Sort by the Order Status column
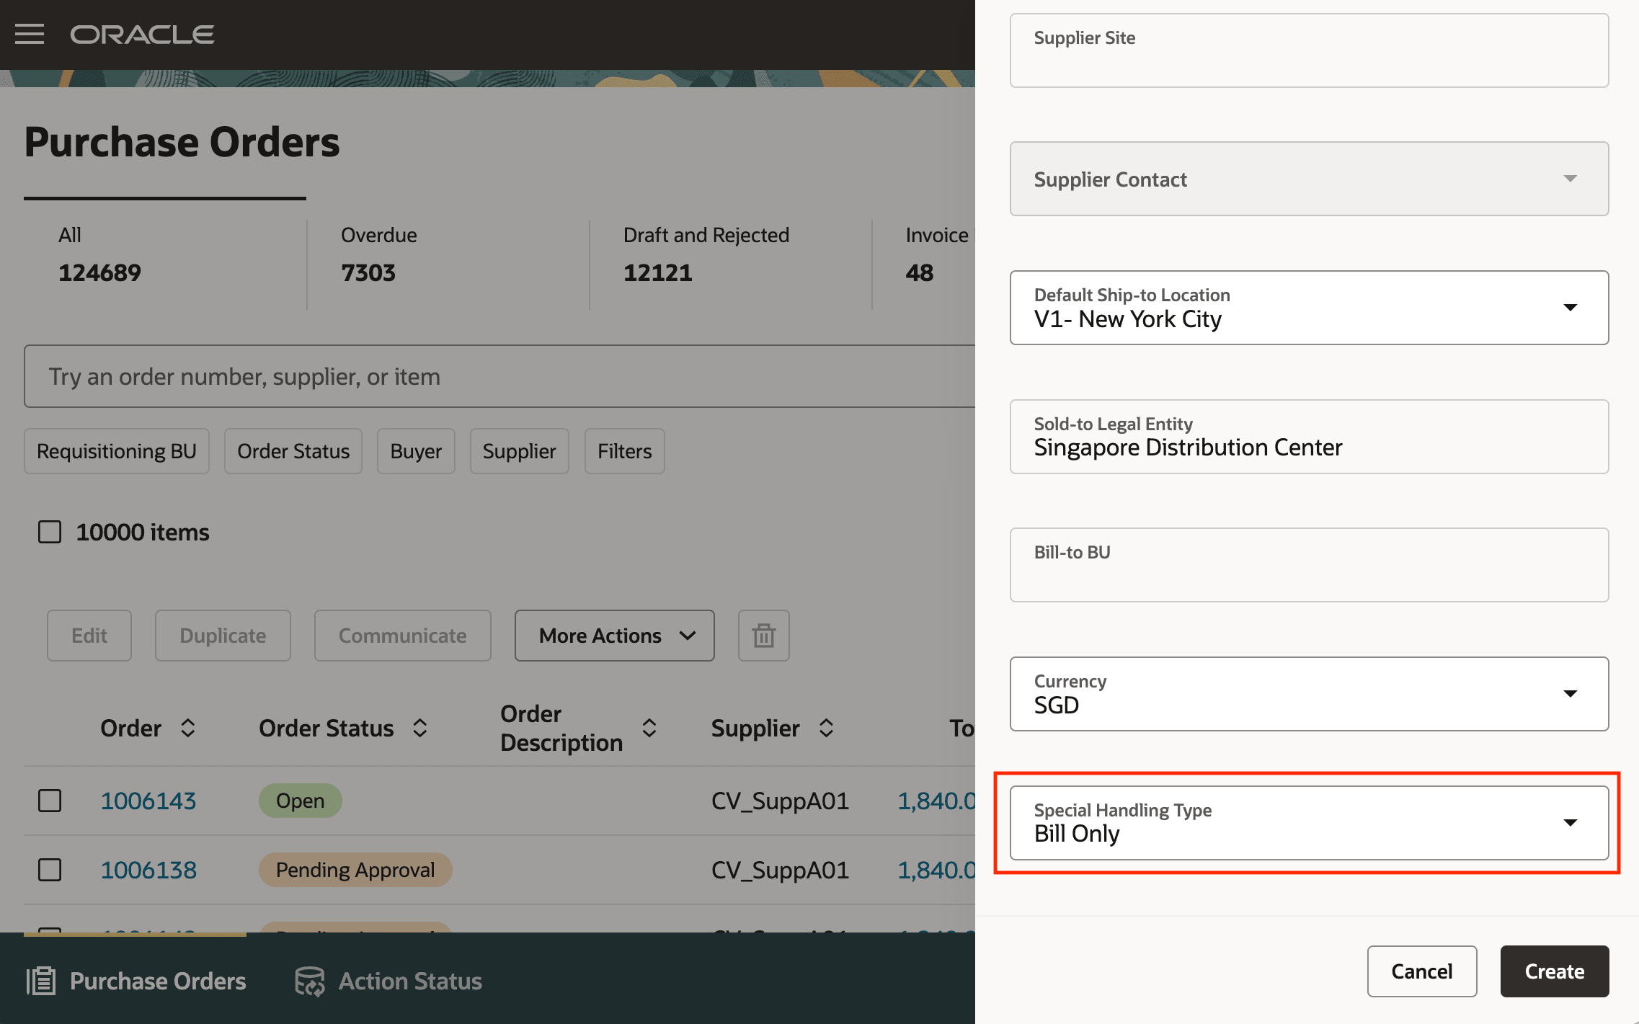This screenshot has height=1024, width=1639. coord(419,728)
